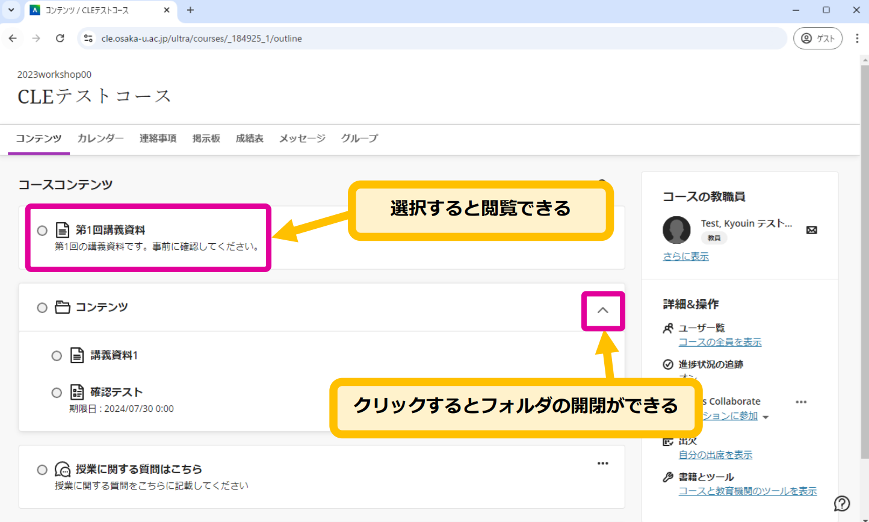Open the three-dot menu beside Collaborate
The width and height of the screenshot is (869, 522).
801,402
